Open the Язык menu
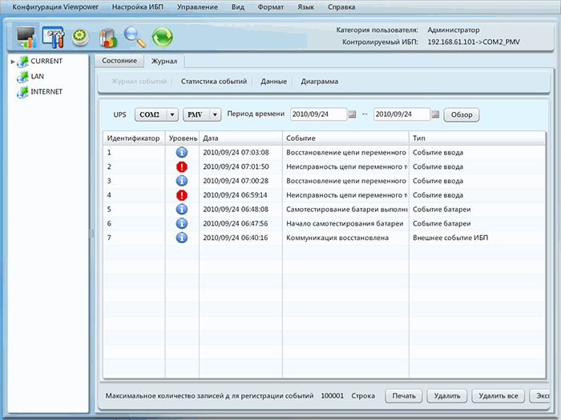This screenshot has width=561, height=420. tap(306, 7)
